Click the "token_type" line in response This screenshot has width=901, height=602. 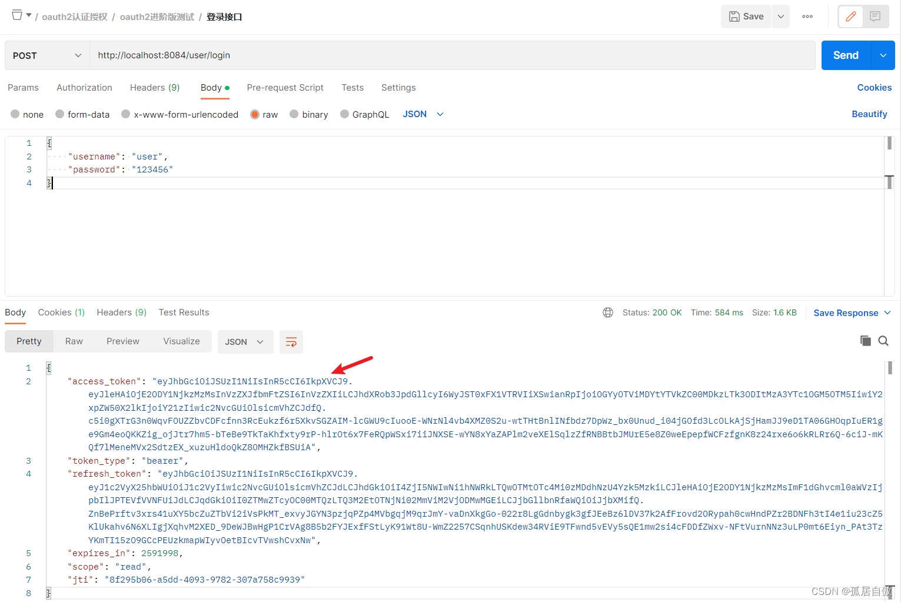pyautogui.click(x=128, y=461)
